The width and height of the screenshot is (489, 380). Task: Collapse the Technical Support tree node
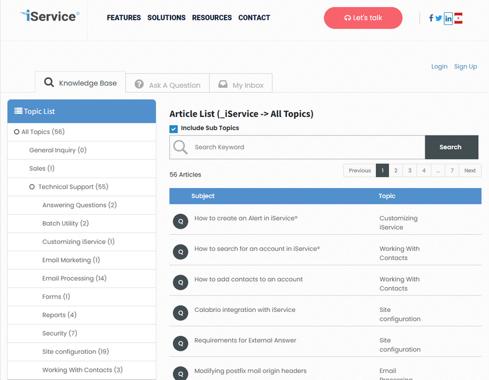pyautogui.click(x=32, y=187)
